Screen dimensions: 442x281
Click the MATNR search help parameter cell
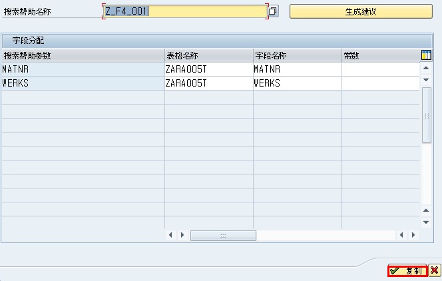pyautogui.click(x=83, y=69)
